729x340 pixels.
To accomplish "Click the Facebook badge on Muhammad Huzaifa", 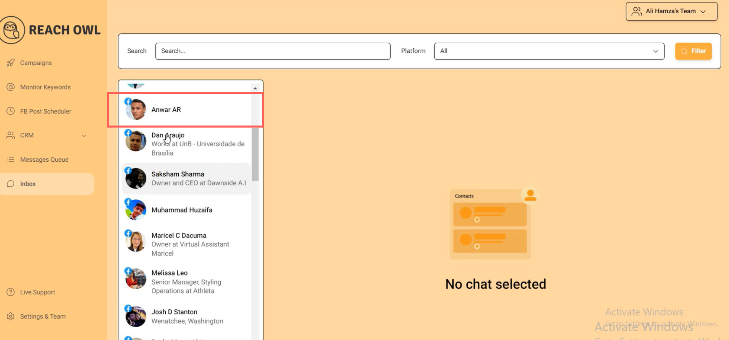I will pyautogui.click(x=128, y=202).
